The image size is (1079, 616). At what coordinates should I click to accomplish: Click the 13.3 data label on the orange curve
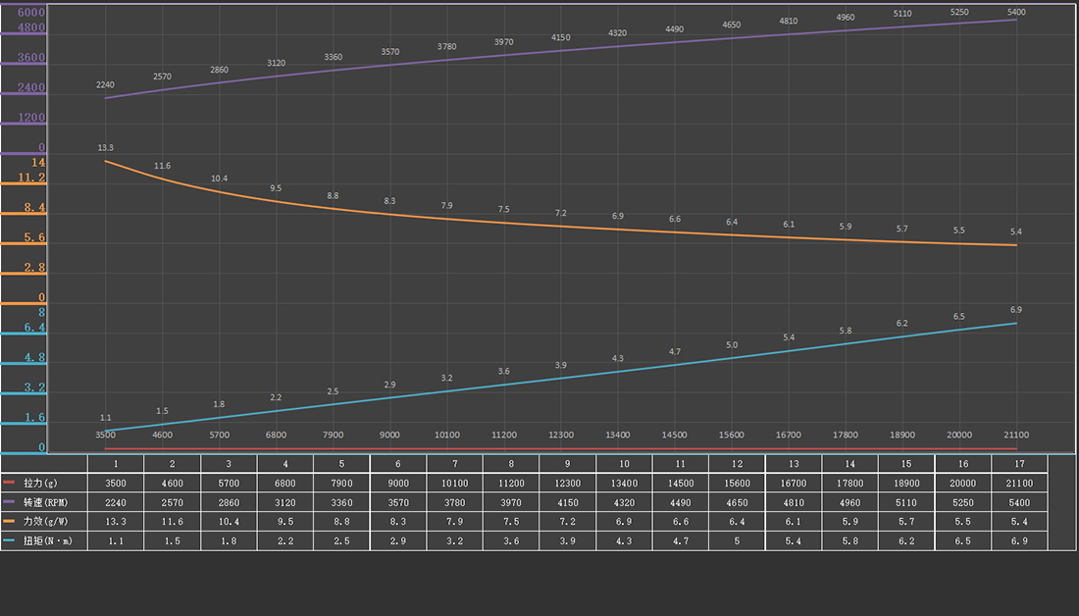105,148
